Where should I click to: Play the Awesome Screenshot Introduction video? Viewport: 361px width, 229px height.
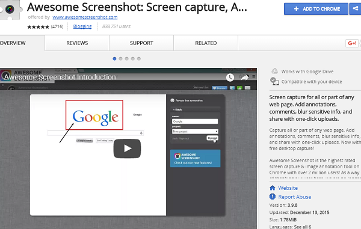tap(127, 148)
